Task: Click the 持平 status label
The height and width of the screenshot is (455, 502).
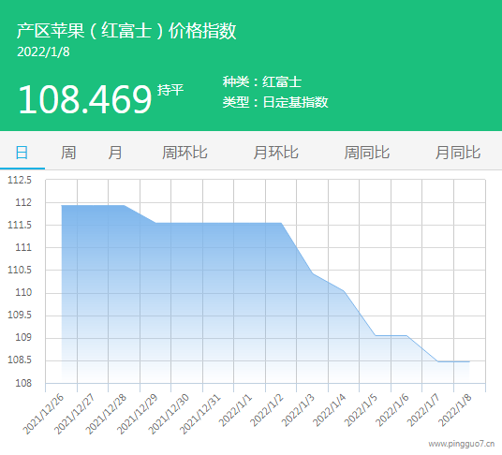Action: pyautogui.click(x=170, y=90)
